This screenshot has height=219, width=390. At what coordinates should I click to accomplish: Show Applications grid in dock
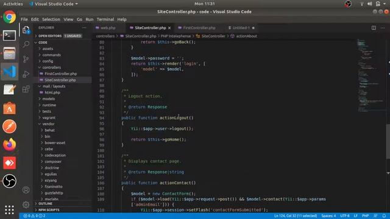[10, 210]
